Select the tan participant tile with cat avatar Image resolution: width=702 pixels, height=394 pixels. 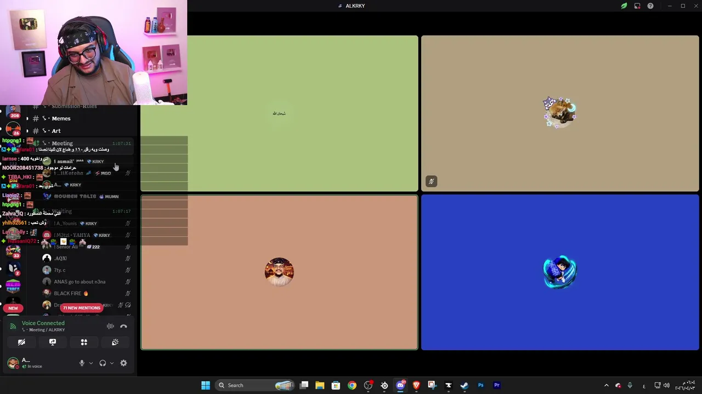click(x=560, y=114)
